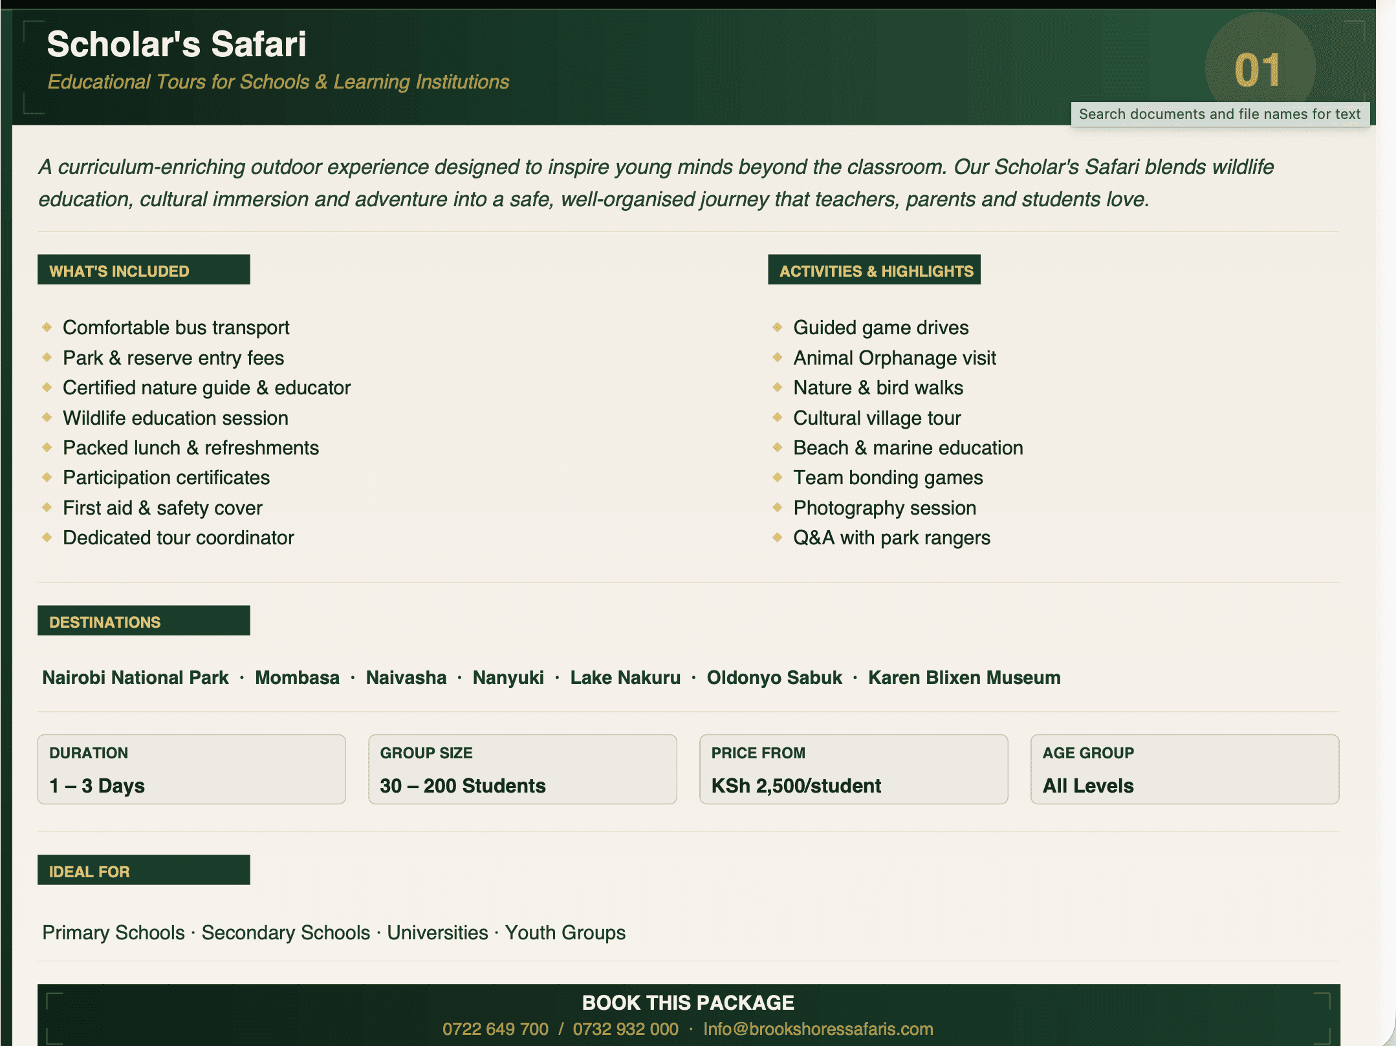
Task: Click the PRICE FROM 'KSh 2,500/student' card
Action: point(854,769)
